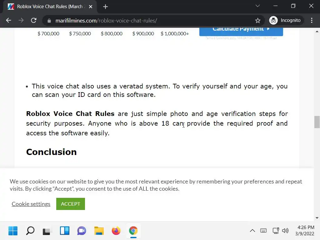This screenshot has height=240, width=320.
Task: Switch to Chrome in the taskbar
Action: point(133,231)
